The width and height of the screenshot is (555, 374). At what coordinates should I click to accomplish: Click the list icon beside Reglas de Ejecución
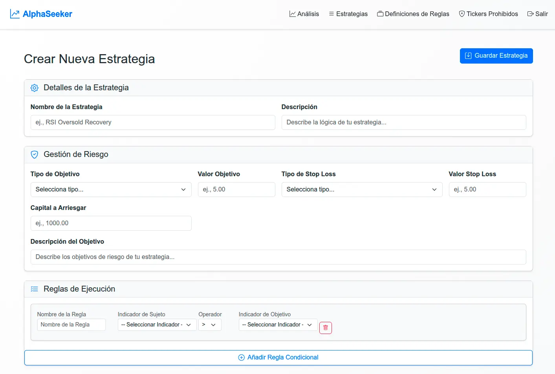coord(35,289)
